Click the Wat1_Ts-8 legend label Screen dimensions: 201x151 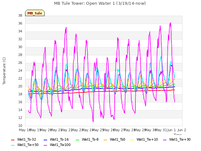pyautogui.click(x=90, y=140)
